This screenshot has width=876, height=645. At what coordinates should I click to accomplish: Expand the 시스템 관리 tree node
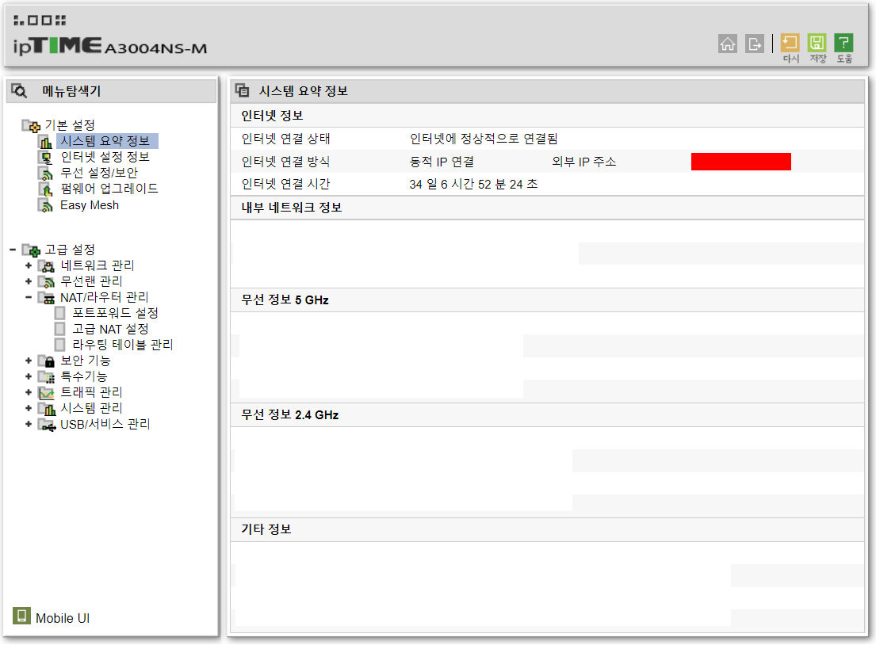point(29,409)
